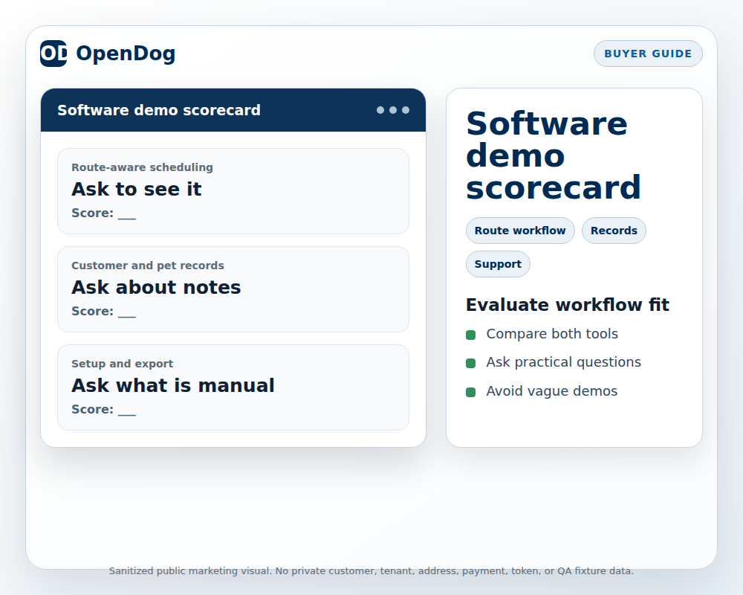Click the 'Evaluate workflow fit' subheading
Image resolution: width=743 pixels, height=595 pixels.
click(x=567, y=305)
